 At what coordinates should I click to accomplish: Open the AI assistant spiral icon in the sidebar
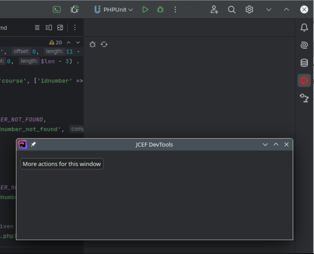pyautogui.click(x=304, y=45)
